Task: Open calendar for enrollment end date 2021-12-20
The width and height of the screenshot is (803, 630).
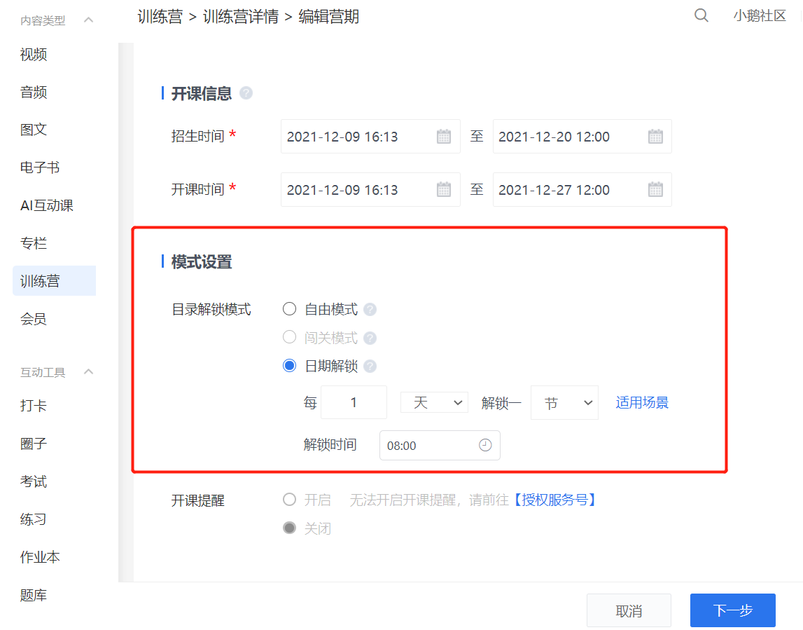Action: (x=655, y=137)
